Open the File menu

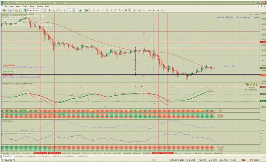click(x=6, y=6)
